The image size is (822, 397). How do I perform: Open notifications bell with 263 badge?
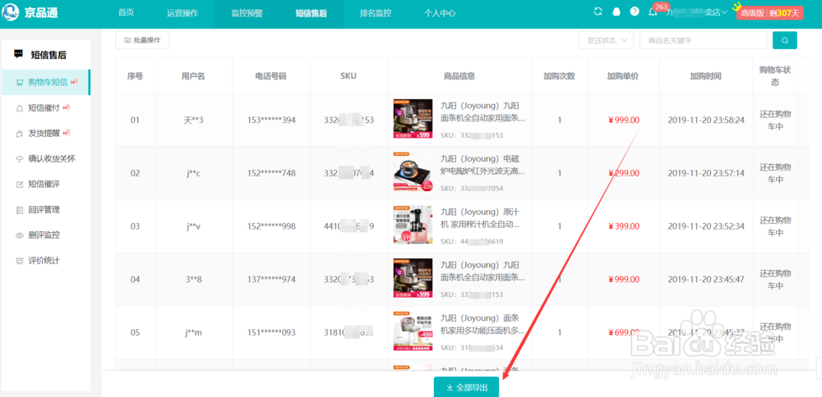click(x=653, y=12)
